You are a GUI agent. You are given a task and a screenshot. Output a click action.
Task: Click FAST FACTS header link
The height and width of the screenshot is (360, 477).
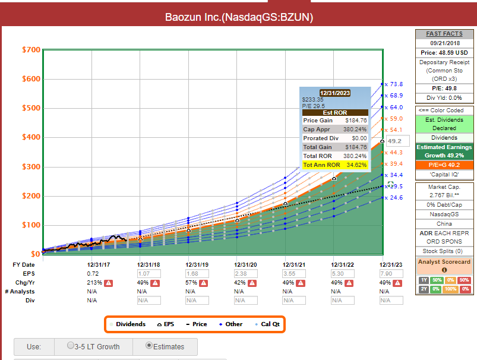pyautogui.click(x=444, y=34)
